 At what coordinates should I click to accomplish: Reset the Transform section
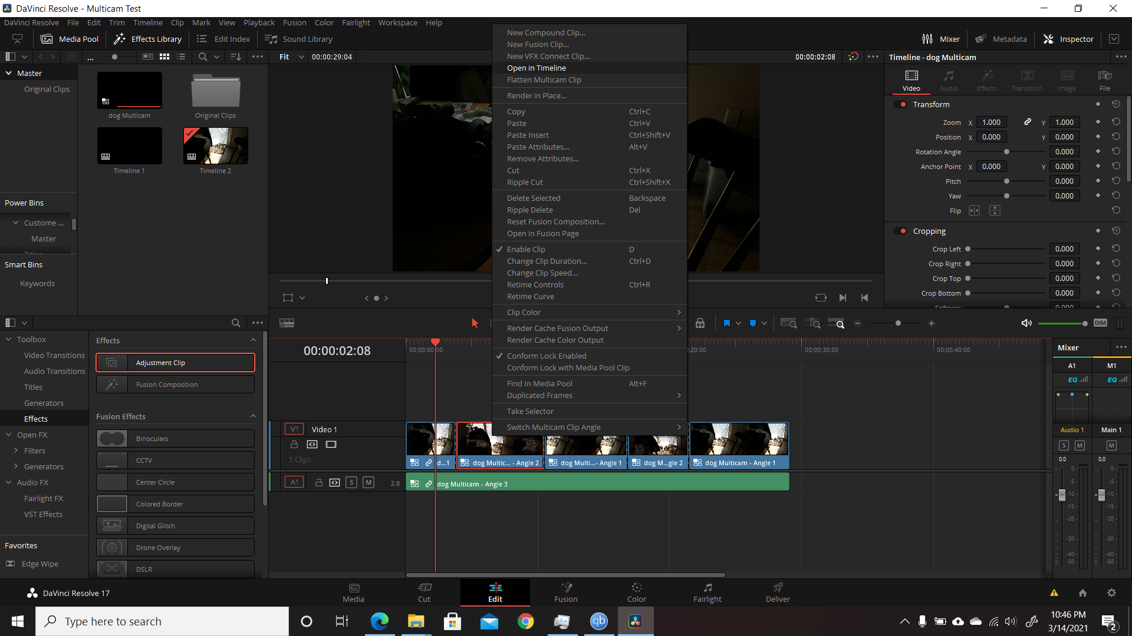pyautogui.click(x=1115, y=104)
